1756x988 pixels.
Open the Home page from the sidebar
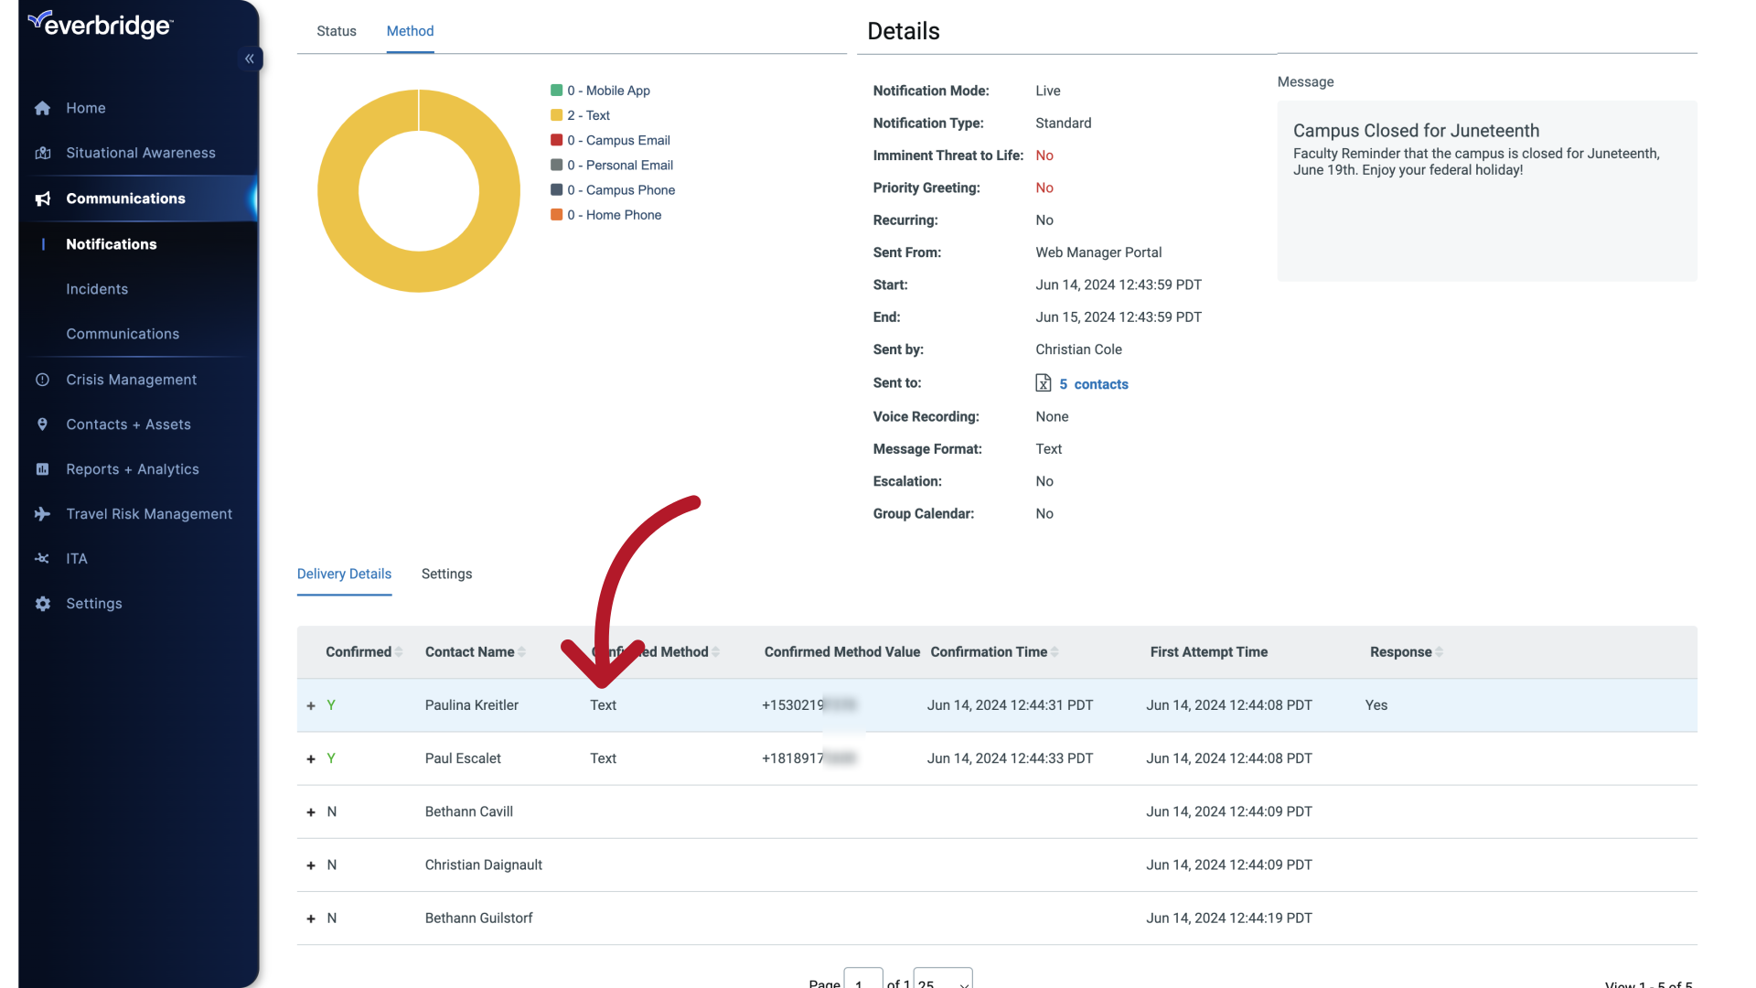pyautogui.click(x=84, y=108)
